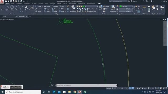Viewport: 168px width, 94px height.
Task: Click the Insert block icon
Action: (x=101, y=8)
